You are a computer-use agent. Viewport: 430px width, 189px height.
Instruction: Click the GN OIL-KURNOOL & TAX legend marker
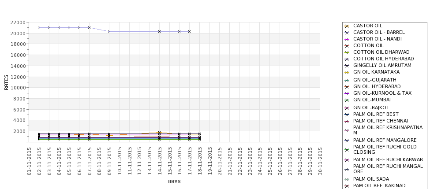[347, 94]
